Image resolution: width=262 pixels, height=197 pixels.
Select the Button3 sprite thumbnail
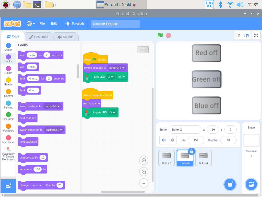coord(166,158)
